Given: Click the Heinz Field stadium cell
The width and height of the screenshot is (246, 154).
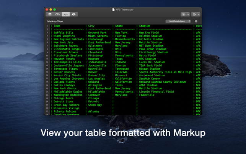Looking at the screenshot, I should click(147, 56).
